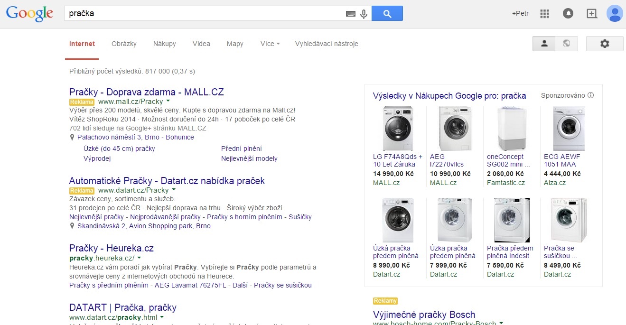The image size is (626, 325).
Task: Open the Výjimečné pračky Bosch ad
Action: pyautogui.click(x=424, y=315)
